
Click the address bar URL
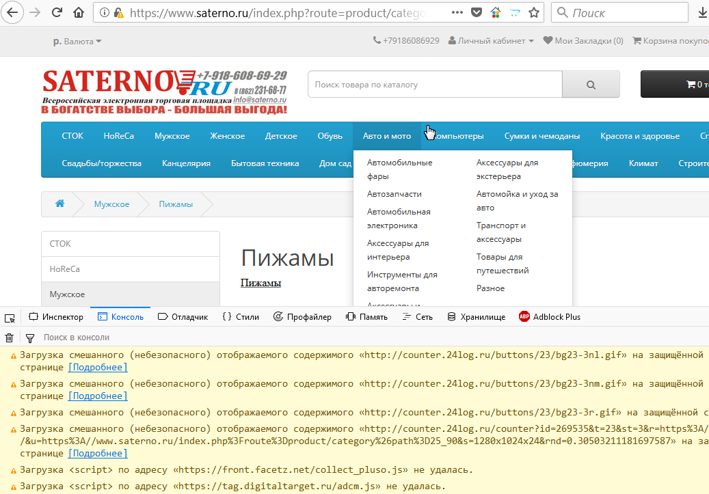[278, 13]
